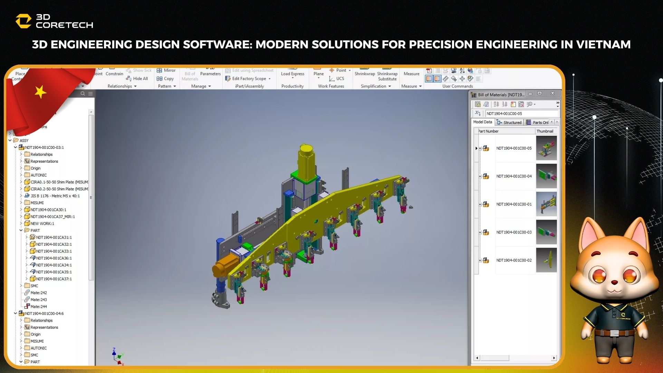Click the NDT1904-001C00-05 value input field

[521, 113]
